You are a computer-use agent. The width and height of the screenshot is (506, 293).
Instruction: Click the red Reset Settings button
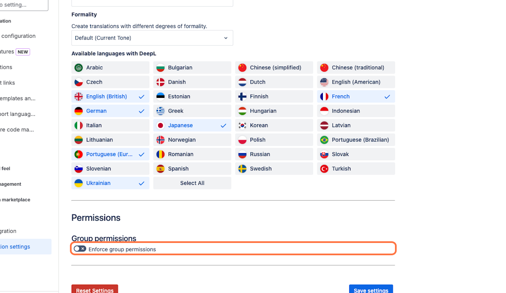coord(95,290)
